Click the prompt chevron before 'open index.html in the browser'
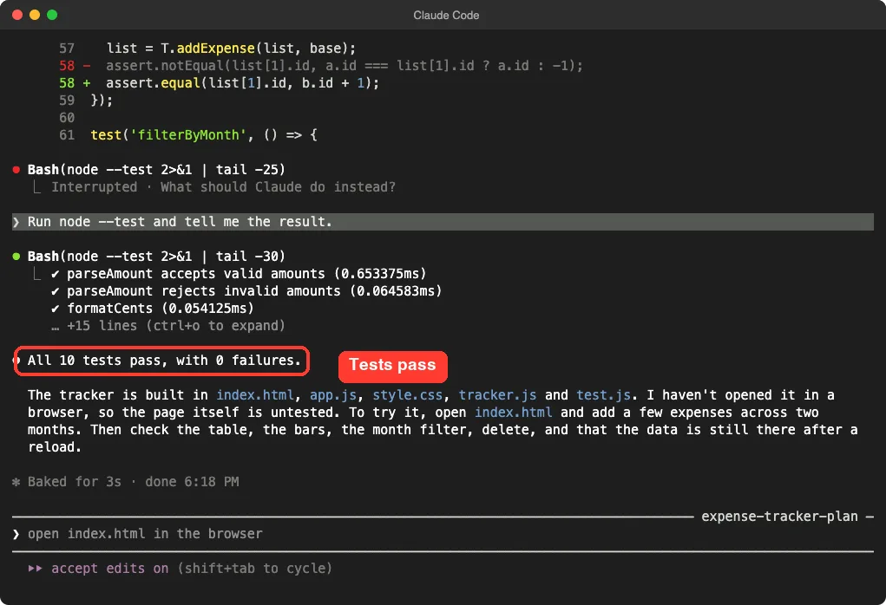Image resolution: width=886 pixels, height=605 pixels. click(16, 534)
